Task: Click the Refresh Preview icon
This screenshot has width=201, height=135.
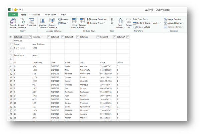Action: 22,21
